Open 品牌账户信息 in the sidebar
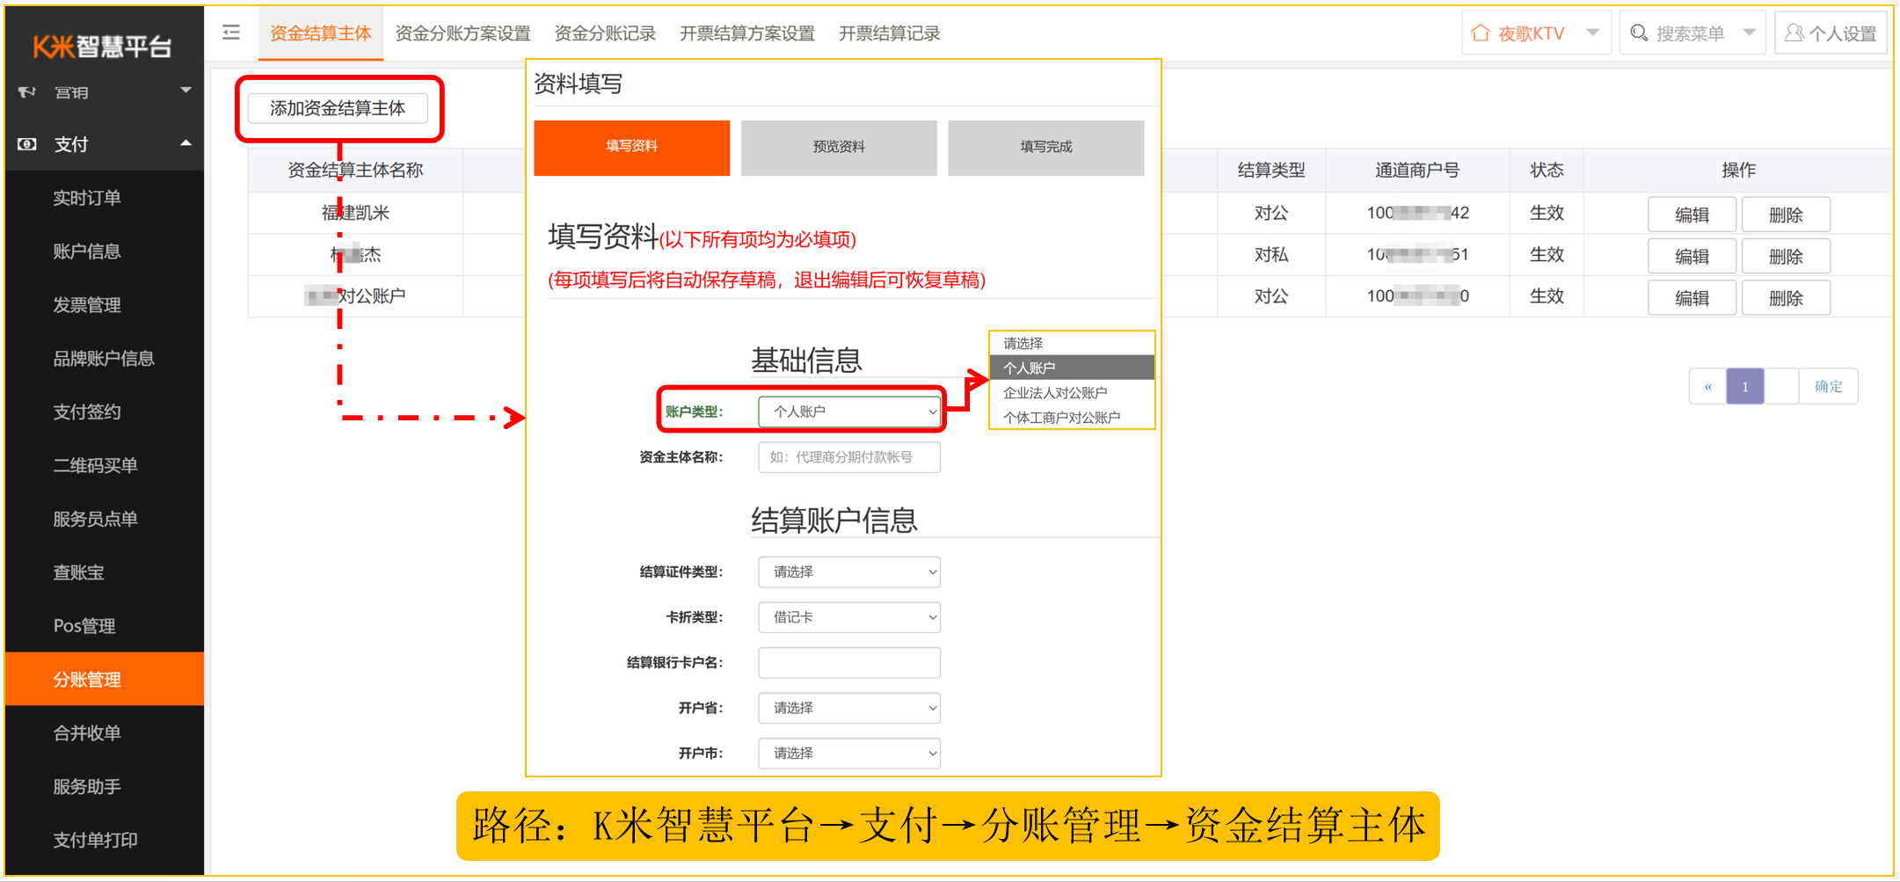 point(105,359)
